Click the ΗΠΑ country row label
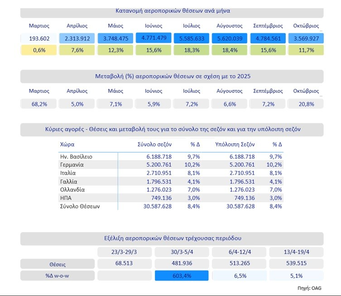This screenshot has width=341, height=296. click(x=67, y=198)
